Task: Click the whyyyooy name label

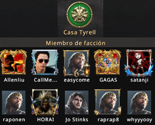Action: [139, 120]
